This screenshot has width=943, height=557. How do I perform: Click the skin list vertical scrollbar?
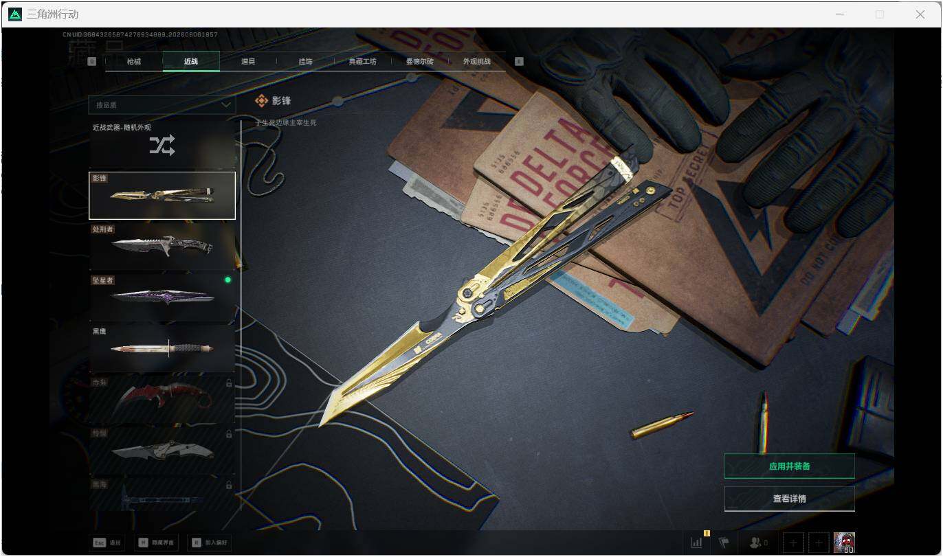(x=241, y=315)
